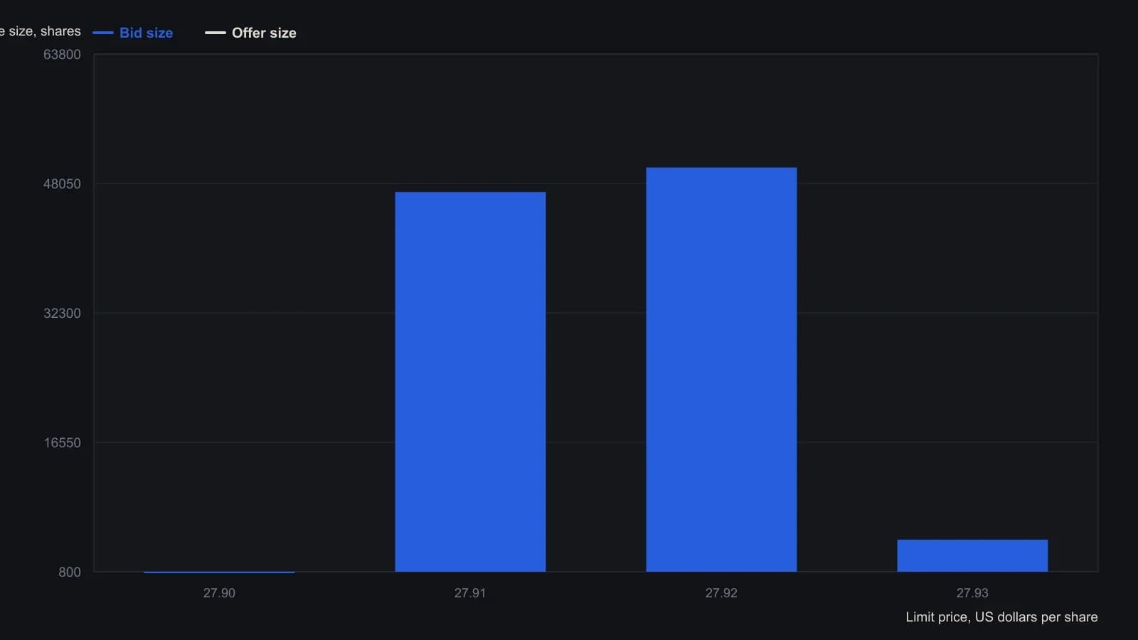Click the 48050 y-axis value
The height and width of the screenshot is (640, 1138).
pos(62,184)
